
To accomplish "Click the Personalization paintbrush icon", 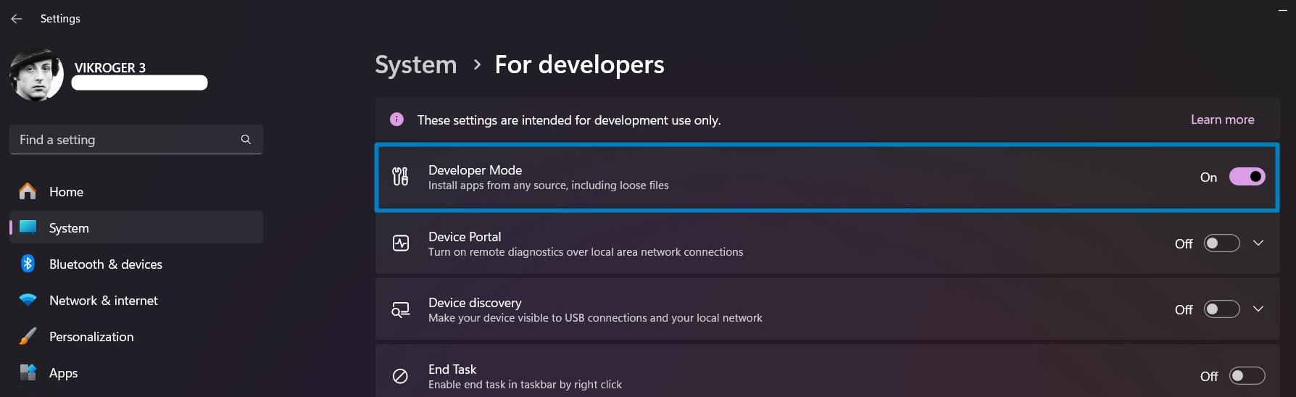I will tap(28, 336).
